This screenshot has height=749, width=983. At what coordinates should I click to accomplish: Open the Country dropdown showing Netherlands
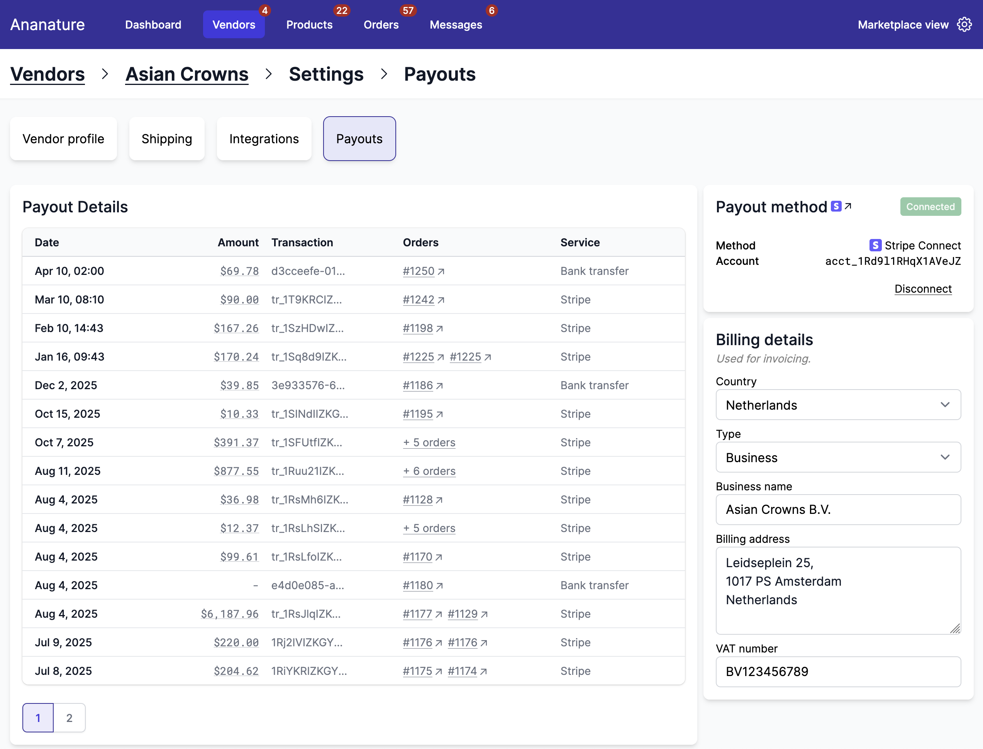838,405
